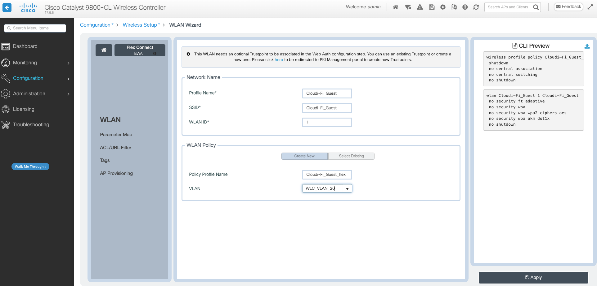Viewport: 597px width, 286px height.
Task: Click the home icon above the WLAN panel
Action: pyautogui.click(x=104, y=50)
